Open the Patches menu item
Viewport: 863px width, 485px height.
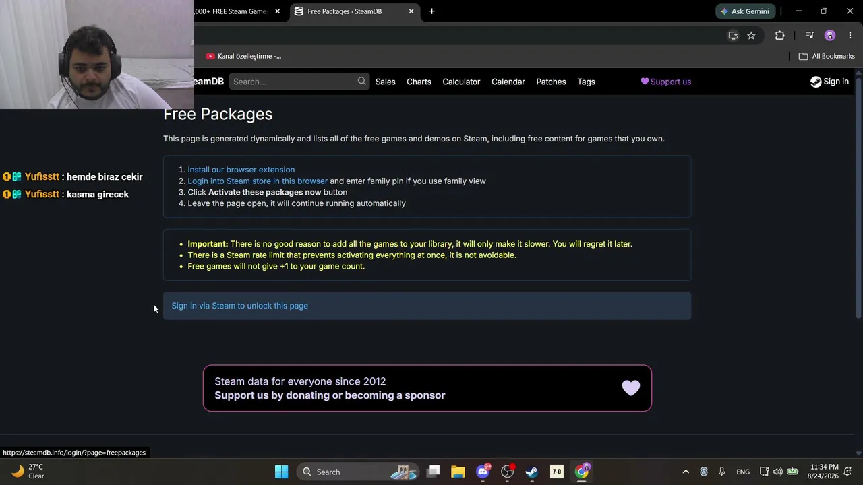tap(551, 82)
